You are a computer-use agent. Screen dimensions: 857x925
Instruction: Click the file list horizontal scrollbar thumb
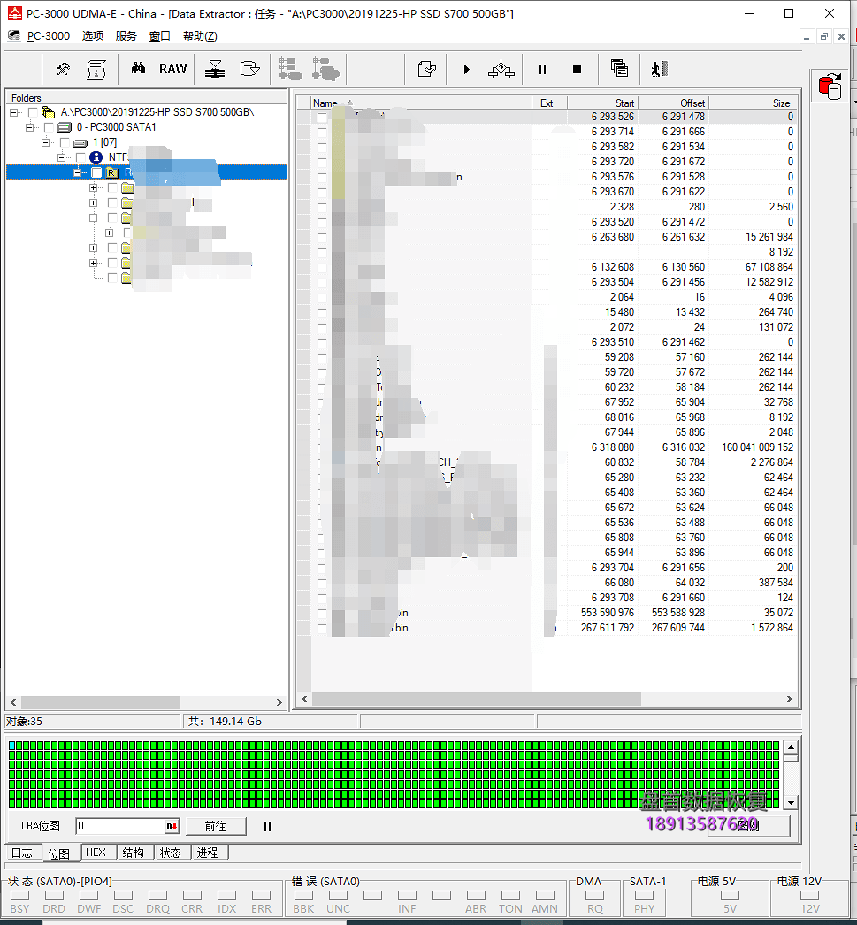(x=477, y=699)
